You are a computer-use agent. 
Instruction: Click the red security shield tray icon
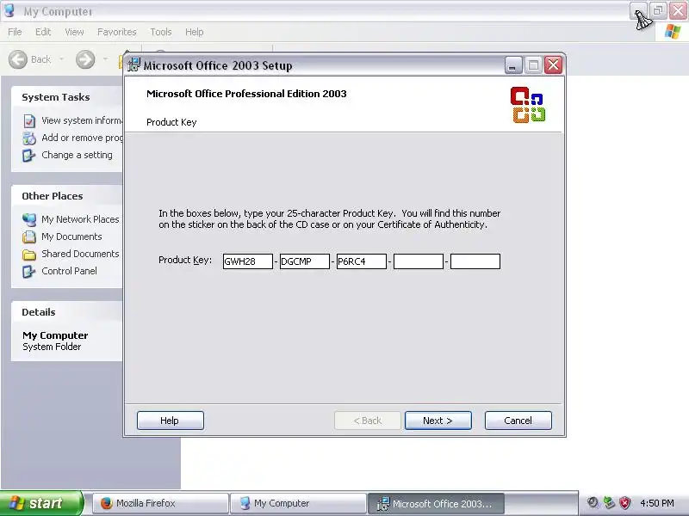(625, 503)
